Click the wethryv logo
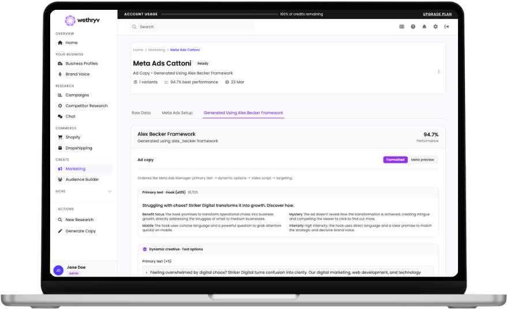Viewport: 507px width, 309px height. (x=82, y=20)
